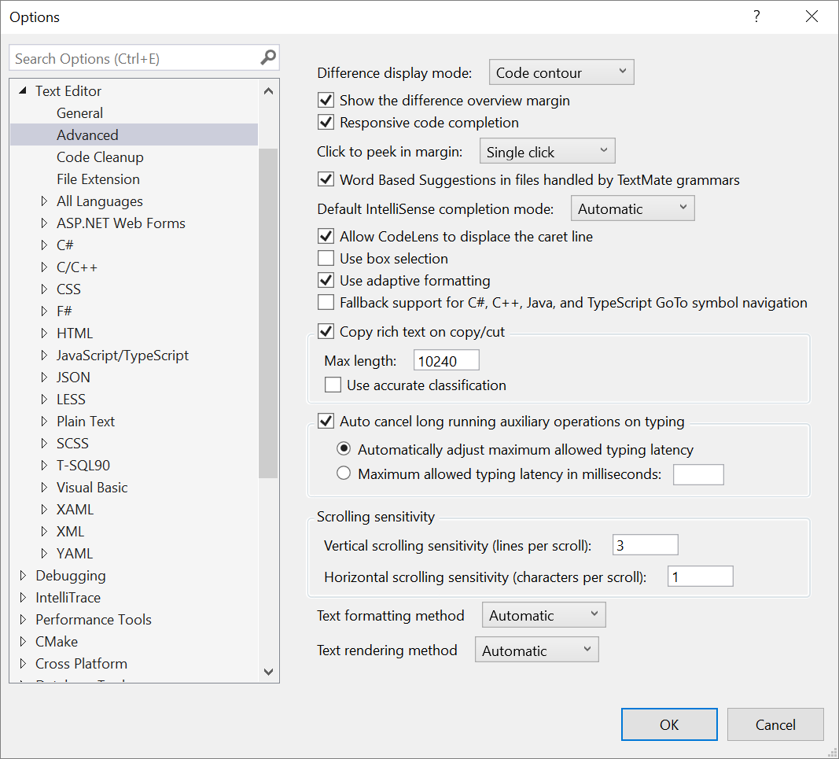Open Click to peek in margin dropdown

tap(547, 151)
